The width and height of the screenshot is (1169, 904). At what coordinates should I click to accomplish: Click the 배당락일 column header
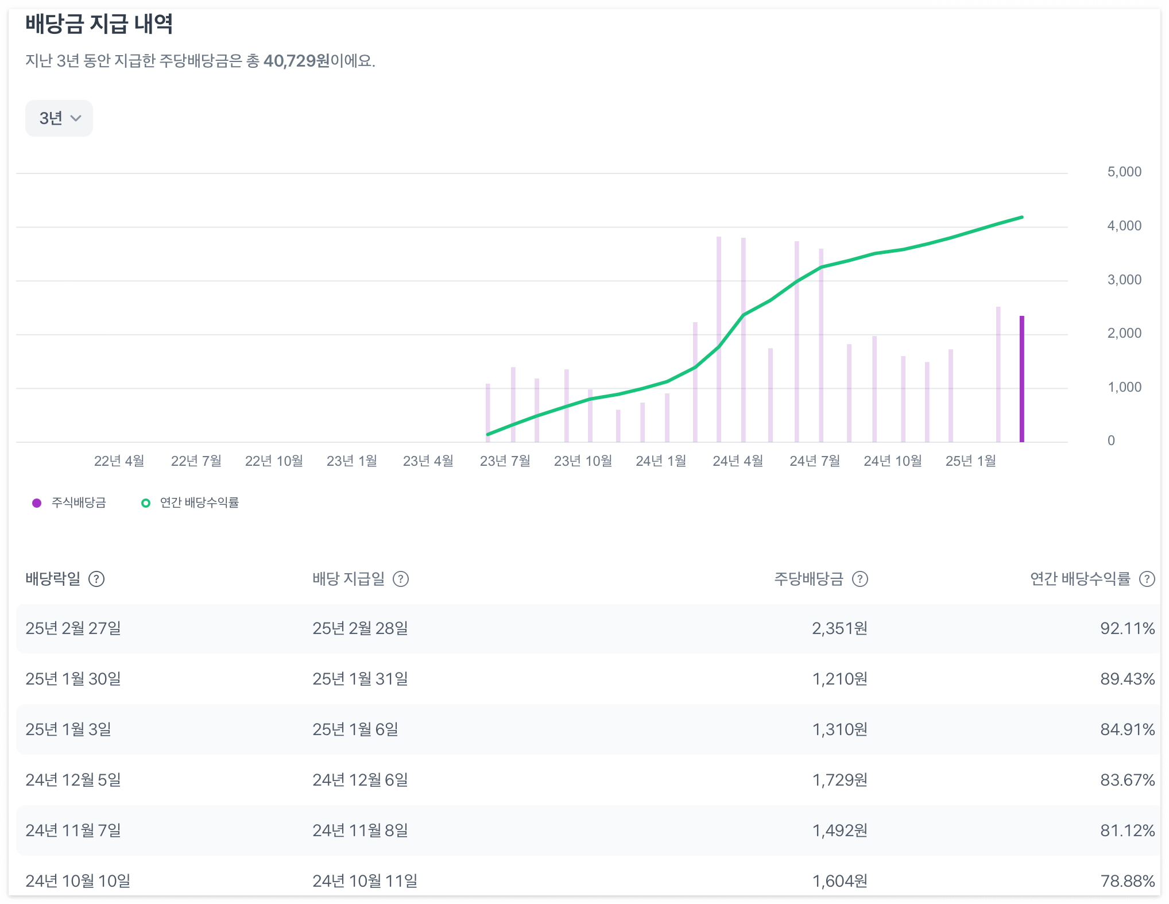coord(53,579)
